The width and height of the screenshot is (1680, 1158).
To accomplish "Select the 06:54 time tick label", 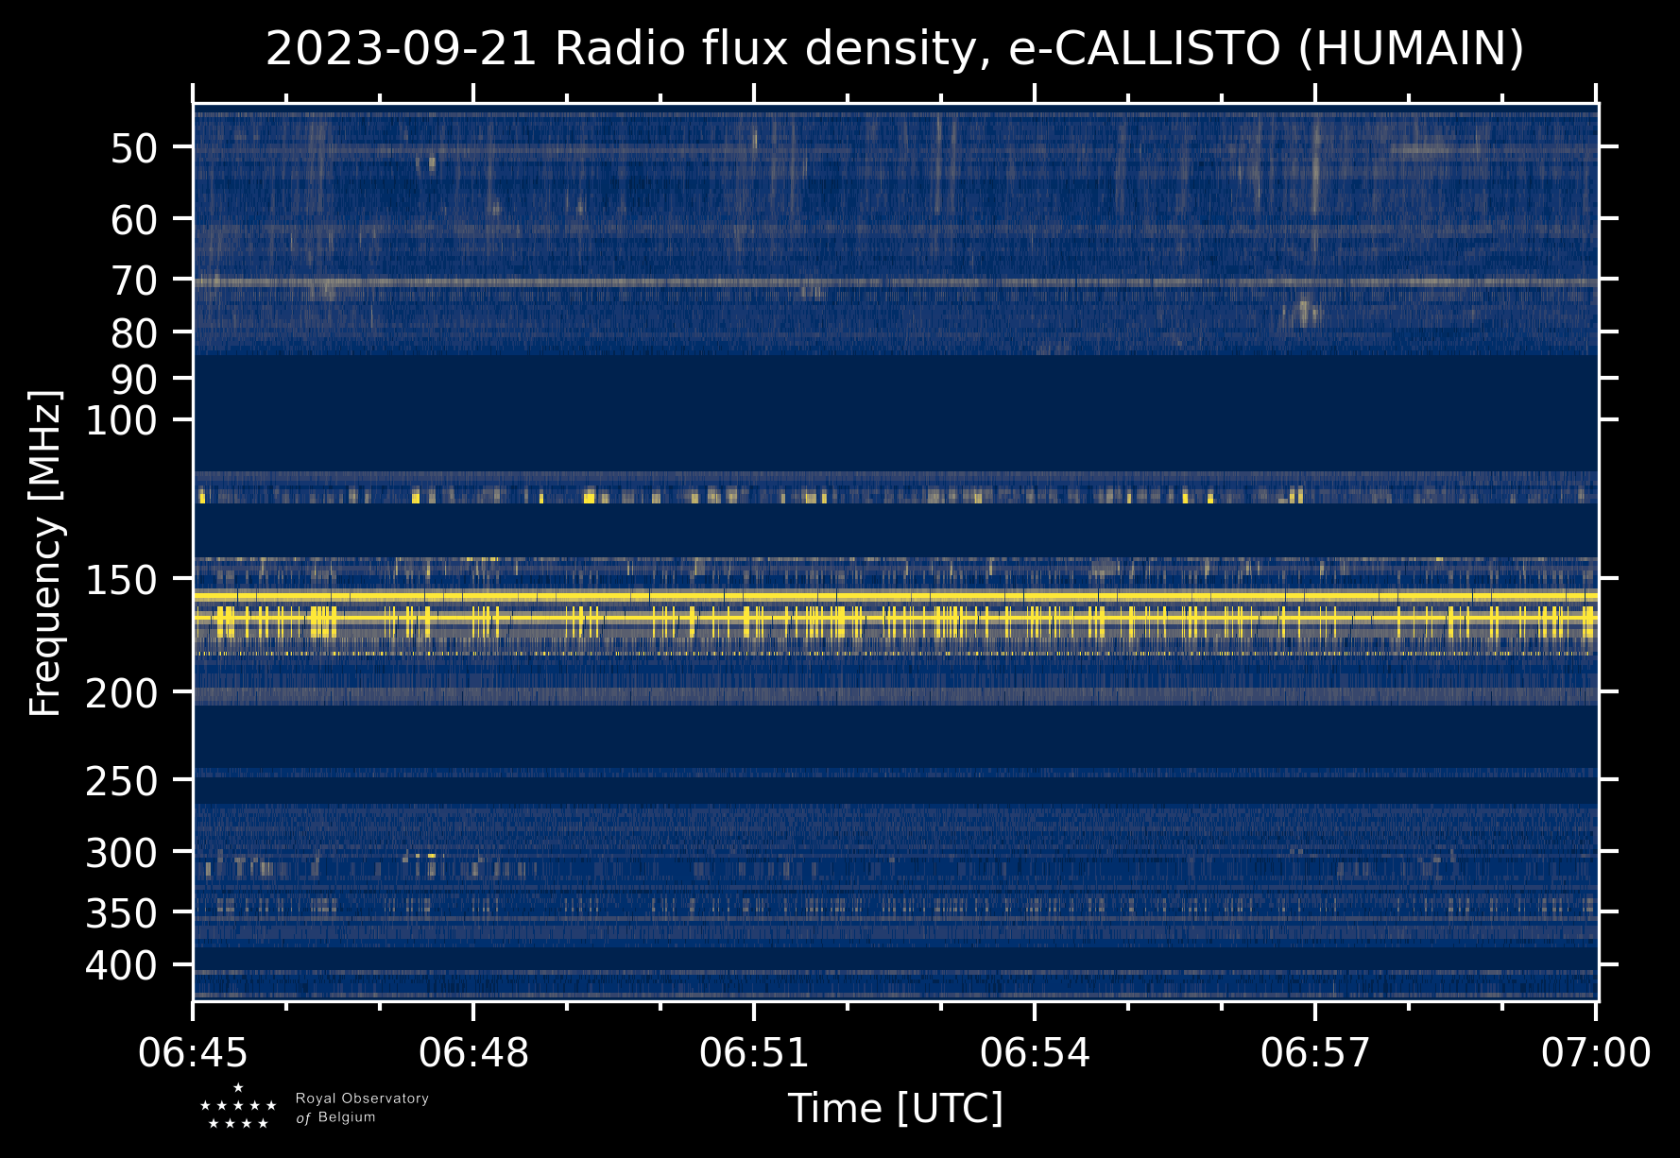I will tap(1035, 1052).
